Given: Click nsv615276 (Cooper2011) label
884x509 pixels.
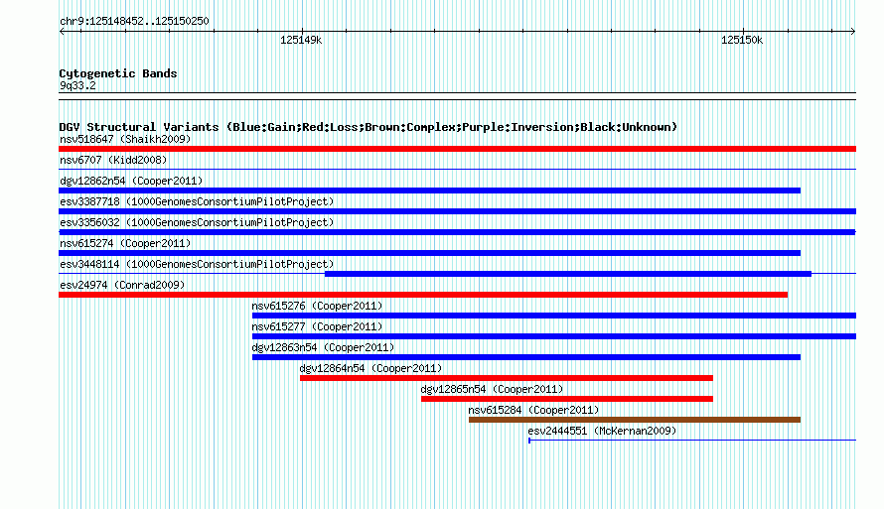Looking at the screenshot, I should 317,306.
